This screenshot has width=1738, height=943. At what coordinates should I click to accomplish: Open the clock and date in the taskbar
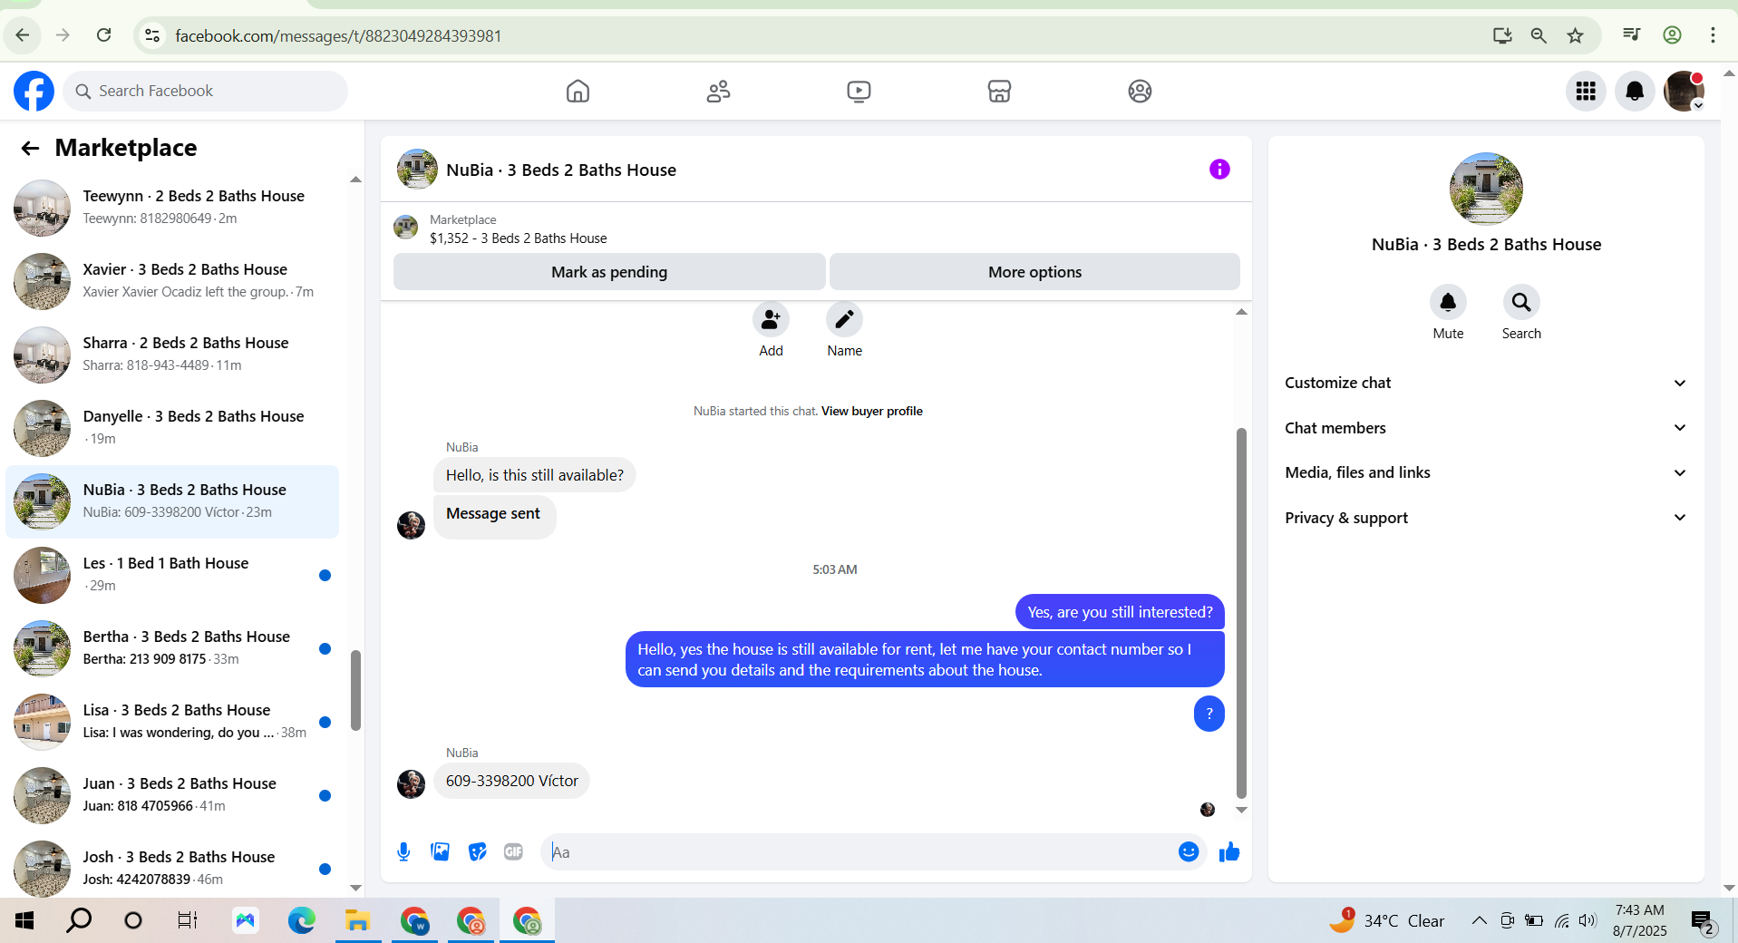click(1639, 920)
